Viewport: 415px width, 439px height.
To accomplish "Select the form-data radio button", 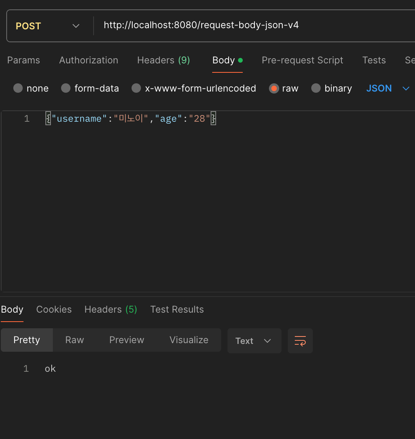I will tap(90, 88).
